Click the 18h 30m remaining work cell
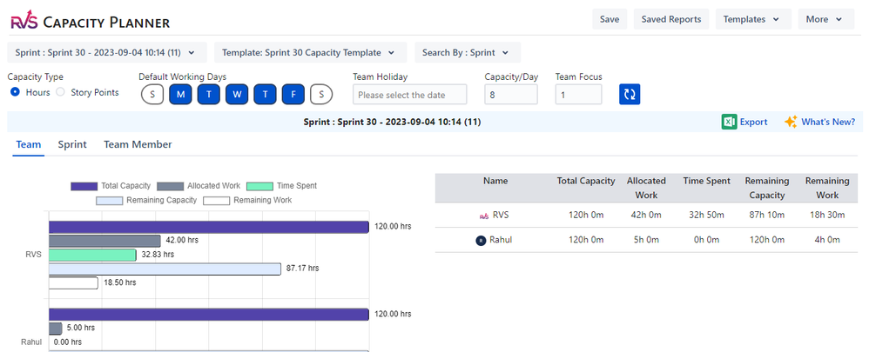869x352 pixels. coord(827,215)
